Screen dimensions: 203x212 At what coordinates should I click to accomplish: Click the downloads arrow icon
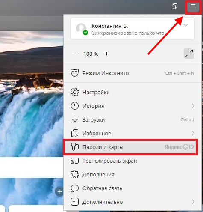point(75,119)
